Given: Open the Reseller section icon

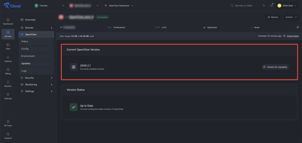Looking at the screenshot, I should [x=8, y=83].
